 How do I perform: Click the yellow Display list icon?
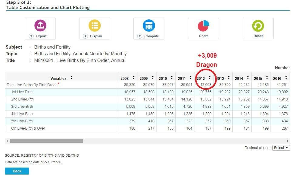pyautogui.click(x=95, y=25)
